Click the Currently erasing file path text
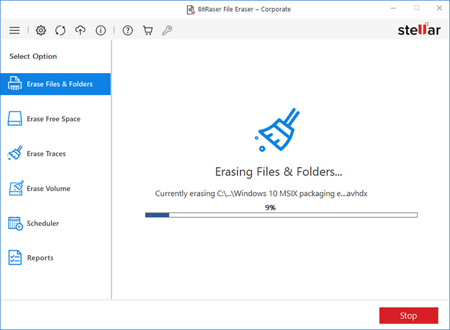 pos(261,193)
